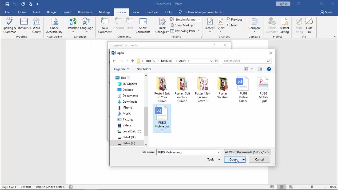The height and width of the screenshot is (190, 338).
Task: Switch to the Mailings tab
Action: point(104,12)
